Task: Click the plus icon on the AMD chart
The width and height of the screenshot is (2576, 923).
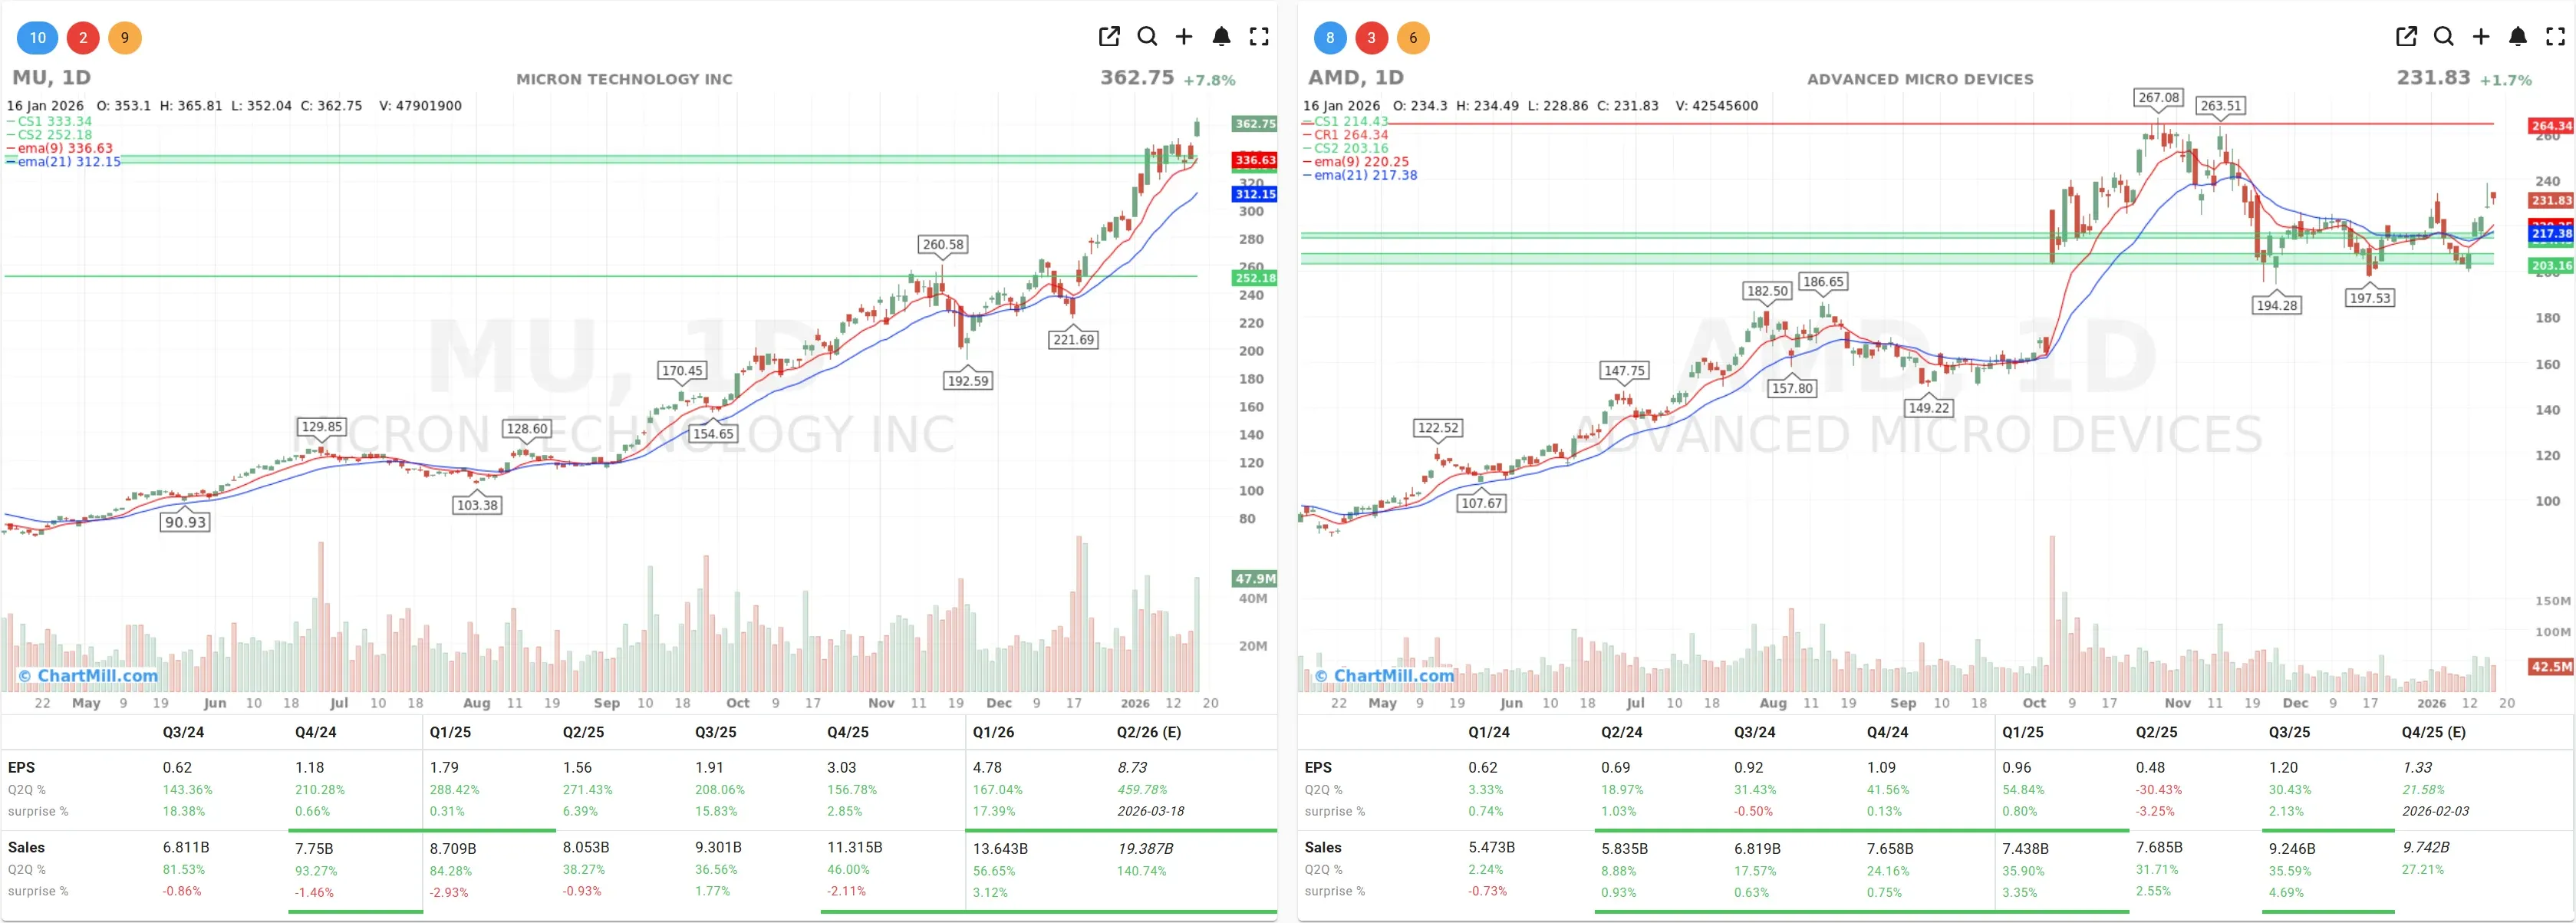Action: 2480,36
